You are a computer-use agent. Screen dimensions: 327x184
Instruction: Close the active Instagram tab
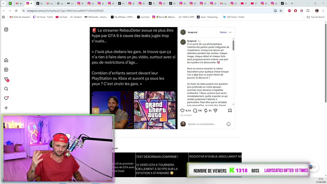(x=31, y=3)
